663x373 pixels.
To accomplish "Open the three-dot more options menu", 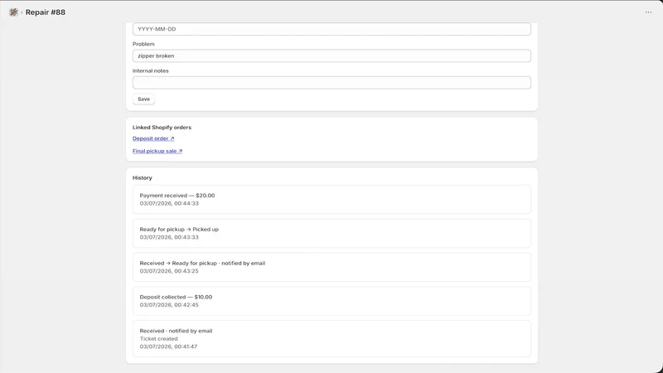I will click(648, 12).
